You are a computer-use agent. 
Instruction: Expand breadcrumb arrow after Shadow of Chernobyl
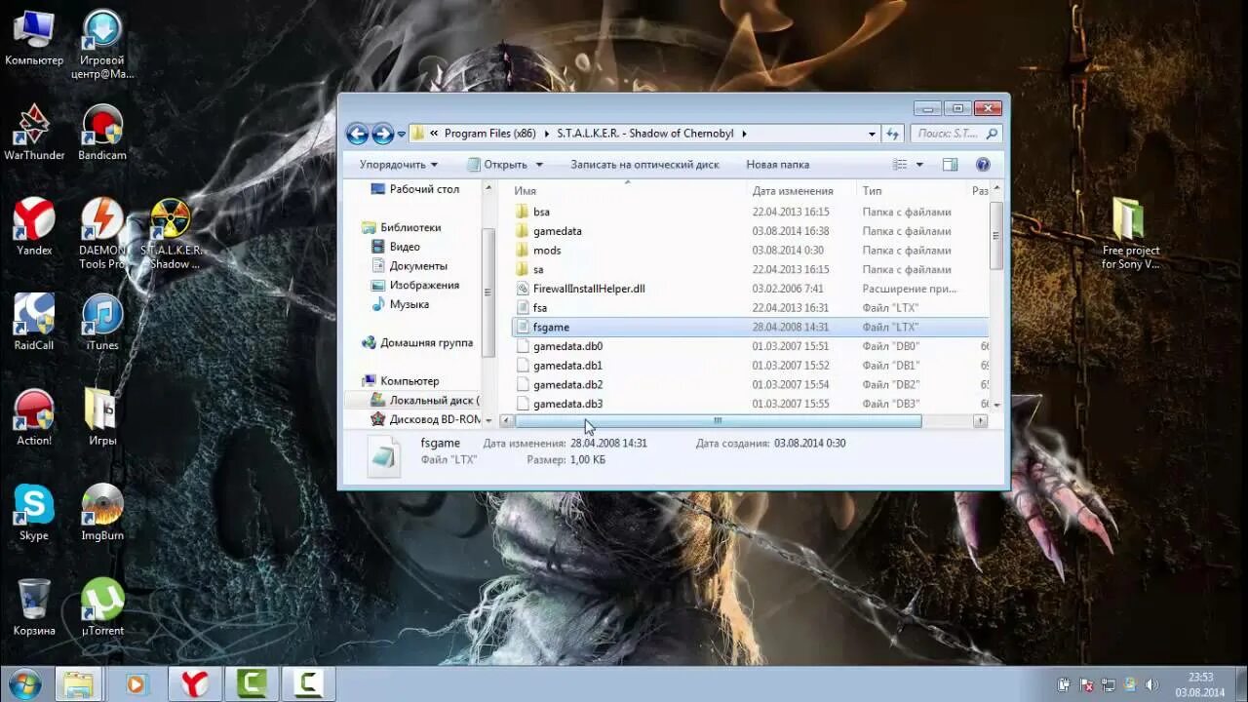(744, 134)
